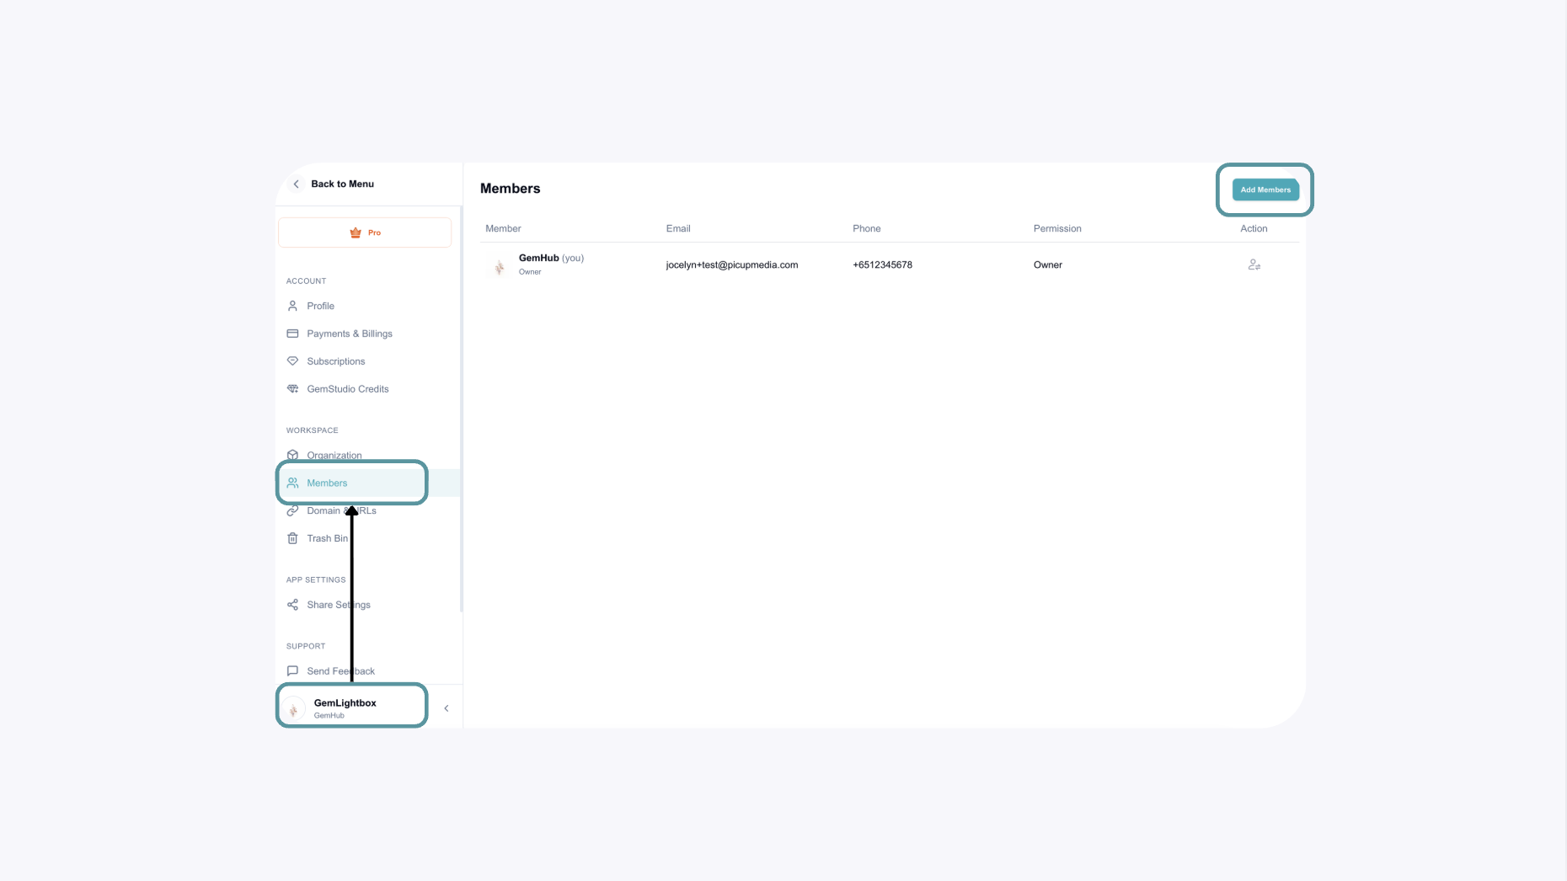The width and height of the screenshot is (1567, 881).
Task: Click the GemStudio Credits gem icon
Action: [x=292, y=389]
